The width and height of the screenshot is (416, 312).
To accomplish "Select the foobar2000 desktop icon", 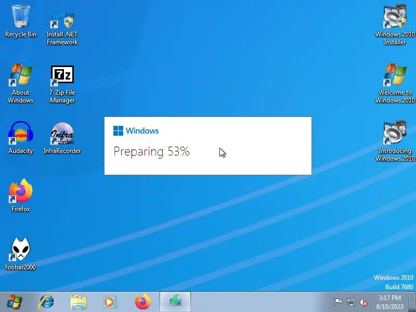I will (x=21, y=254).
